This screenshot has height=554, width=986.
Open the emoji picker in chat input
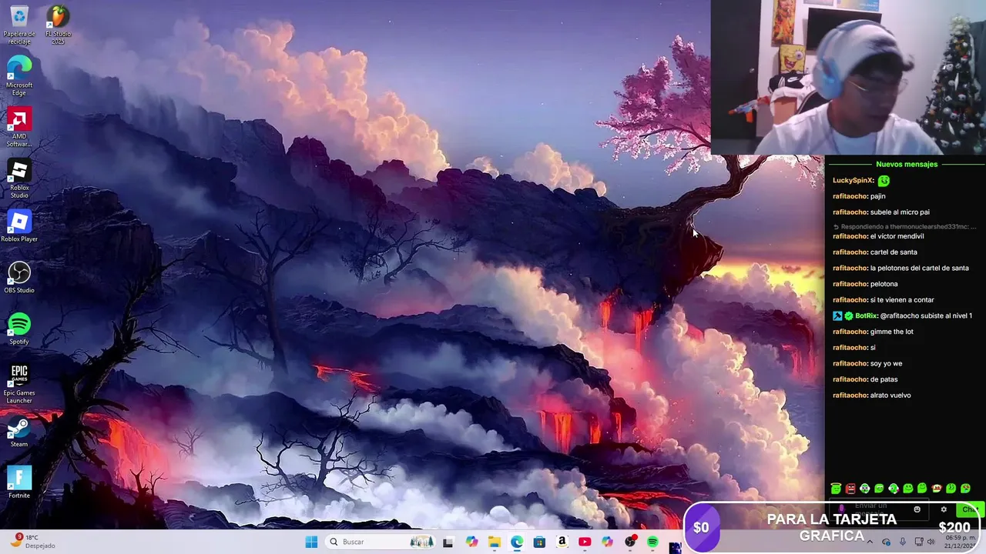click(x=917, y=509)
